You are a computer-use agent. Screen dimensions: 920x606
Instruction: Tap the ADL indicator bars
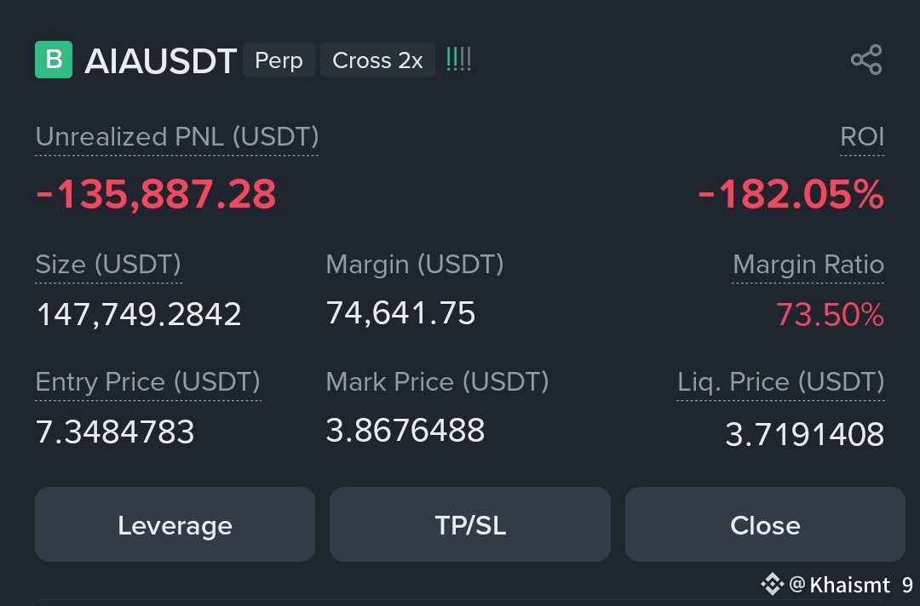coord(458,60)
